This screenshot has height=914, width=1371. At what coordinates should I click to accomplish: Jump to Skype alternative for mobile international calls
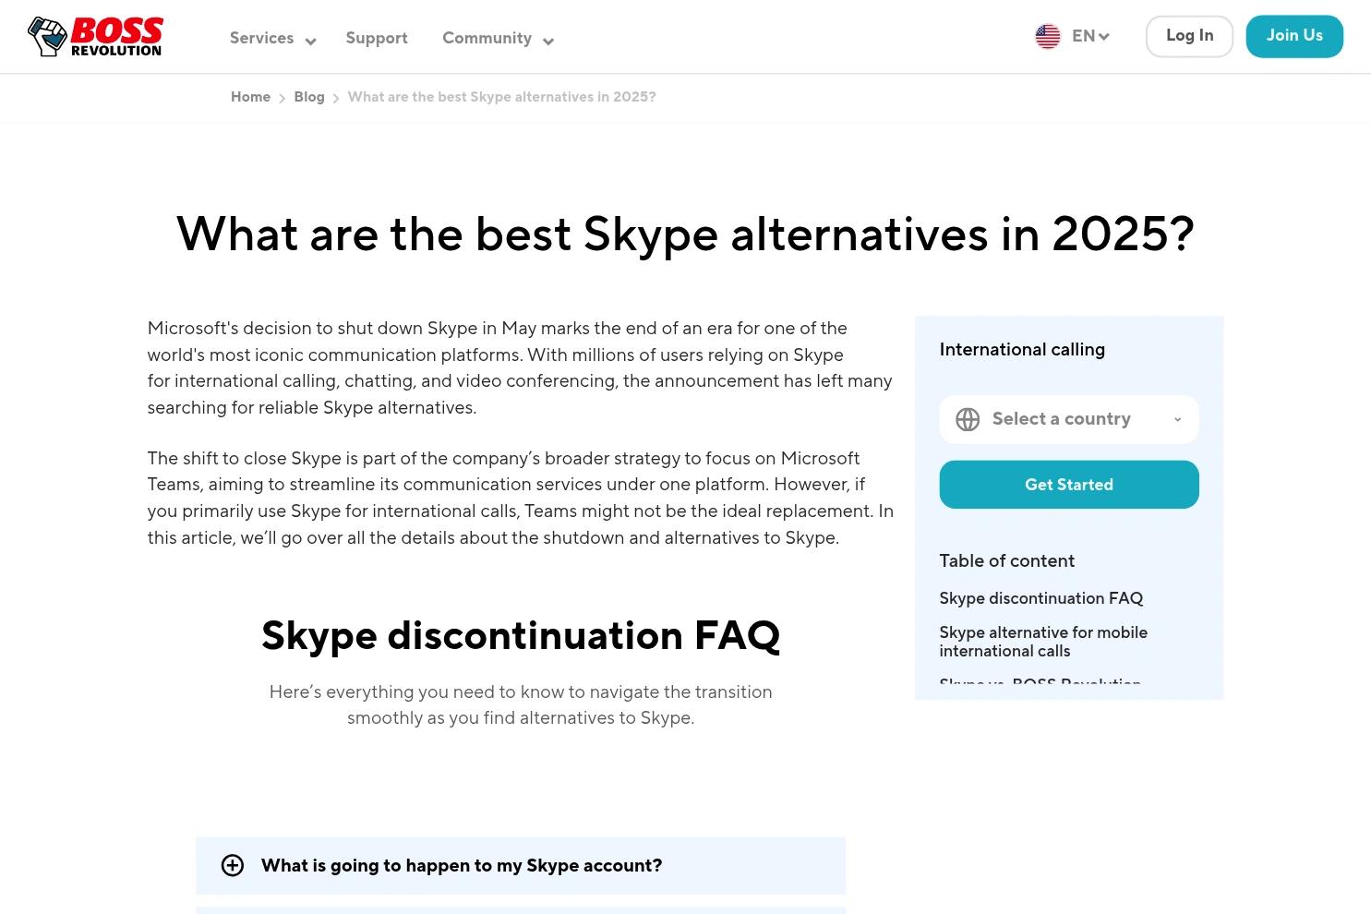click(x=1043, y=642)
